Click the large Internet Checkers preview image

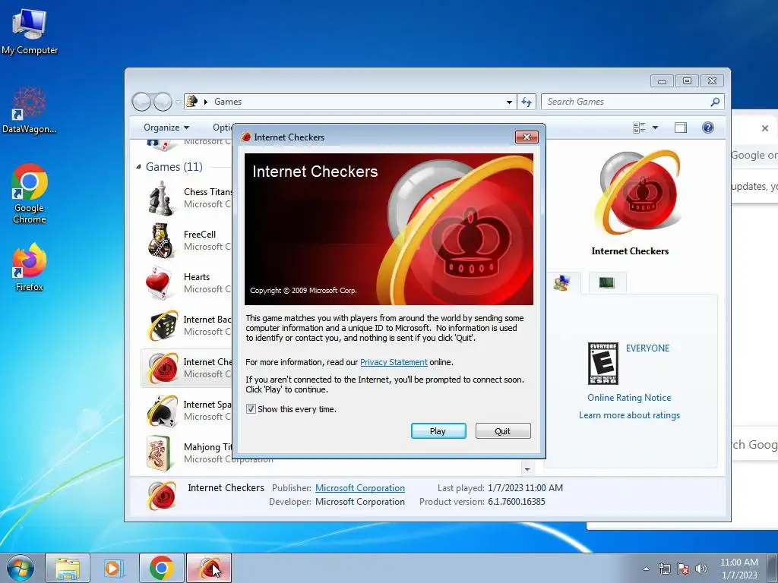(638, 194)
